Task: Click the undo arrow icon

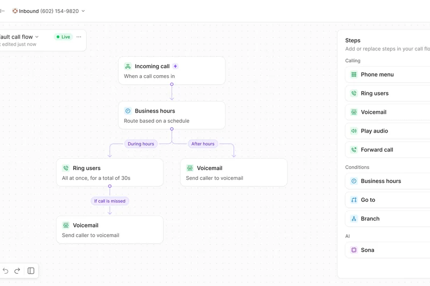Action: coord(5,271)
